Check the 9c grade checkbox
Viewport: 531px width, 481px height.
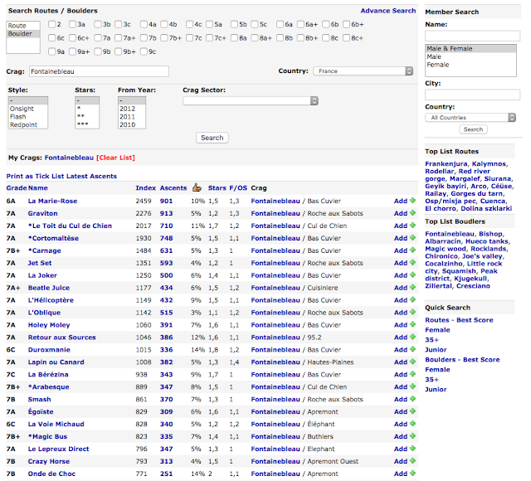point(144,51)
